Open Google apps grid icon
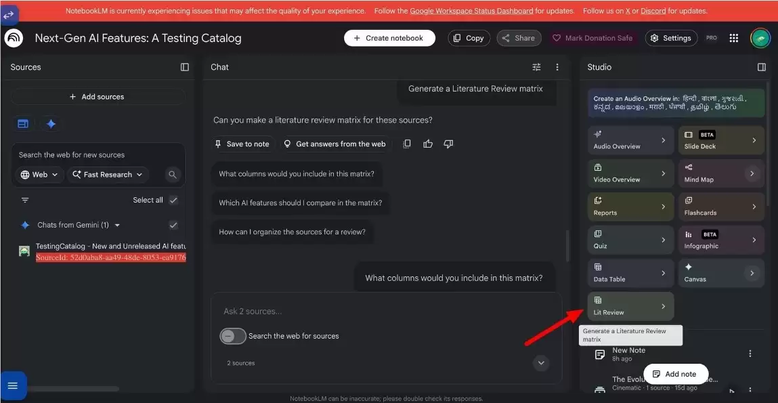 tap(734, 38)
